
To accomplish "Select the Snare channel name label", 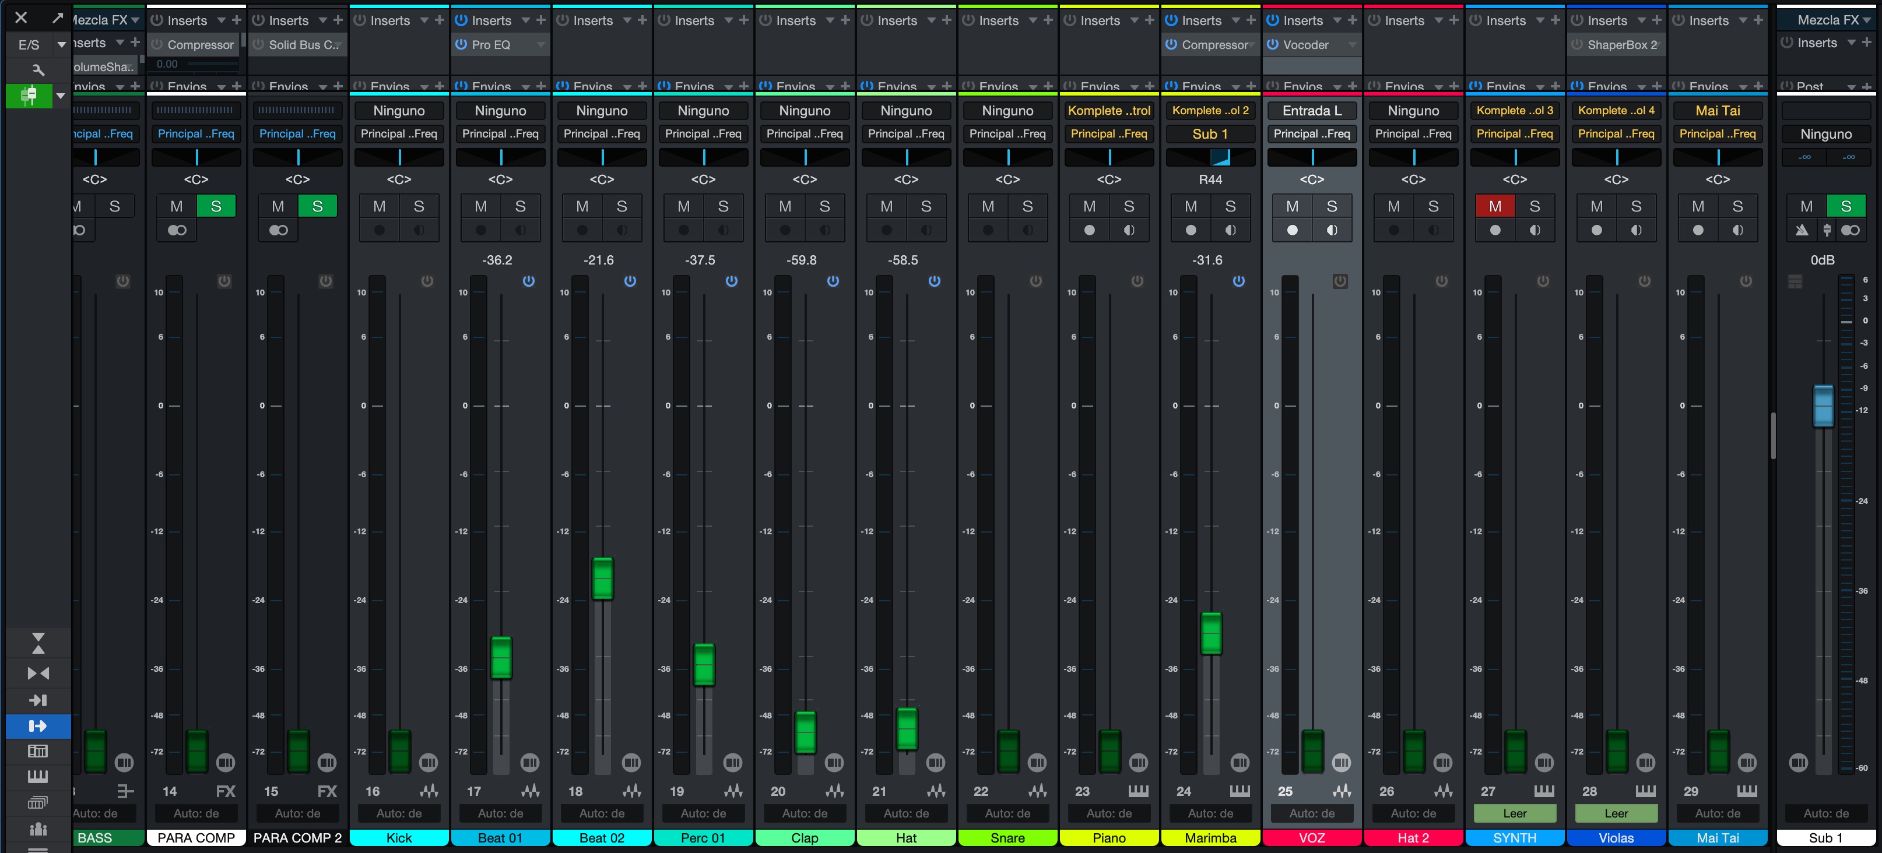I will pos(1007,838).
